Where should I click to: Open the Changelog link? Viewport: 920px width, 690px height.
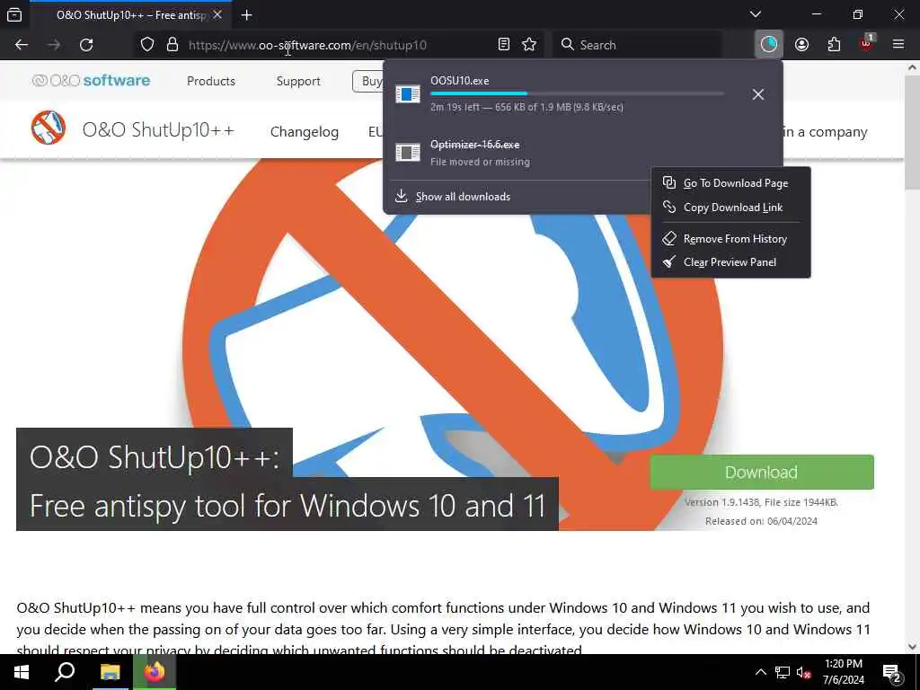pos(305,131)
